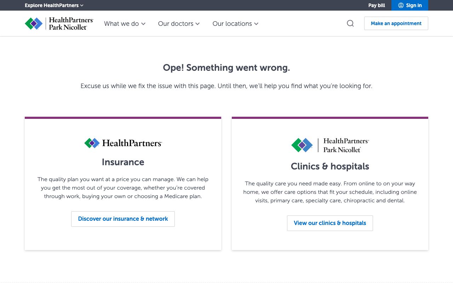453x283 pixels.
Task: Open the Our locations menu
Action: click(232, 24)
